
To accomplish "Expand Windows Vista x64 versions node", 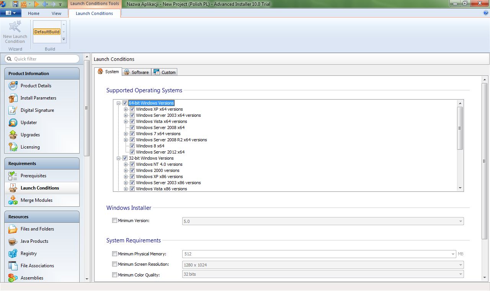I will [126, 121].
